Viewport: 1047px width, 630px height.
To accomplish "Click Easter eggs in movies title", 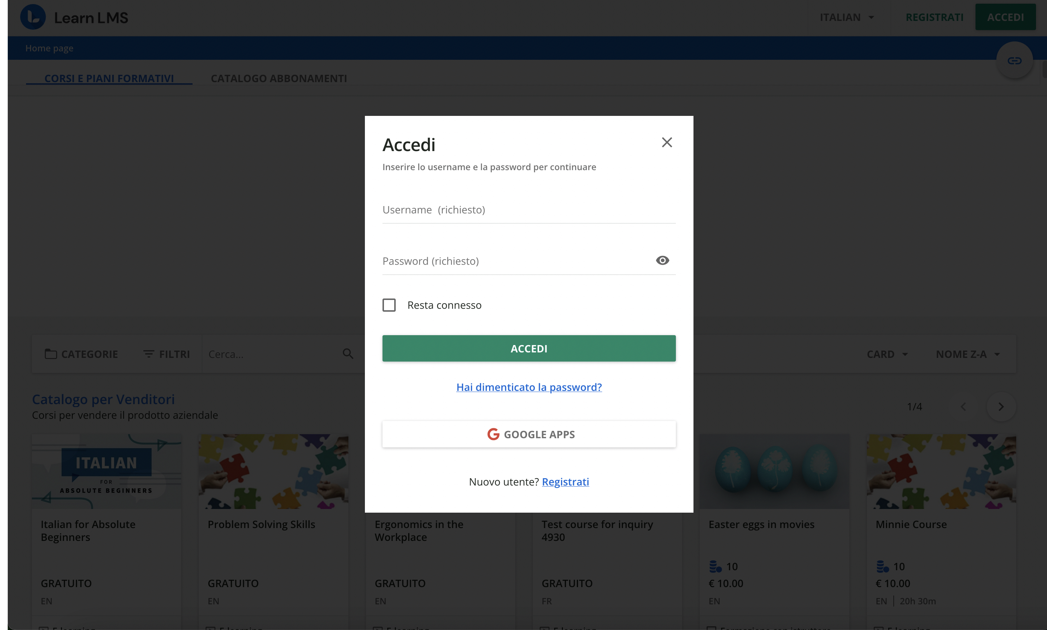I will click(x=761, y=524).
